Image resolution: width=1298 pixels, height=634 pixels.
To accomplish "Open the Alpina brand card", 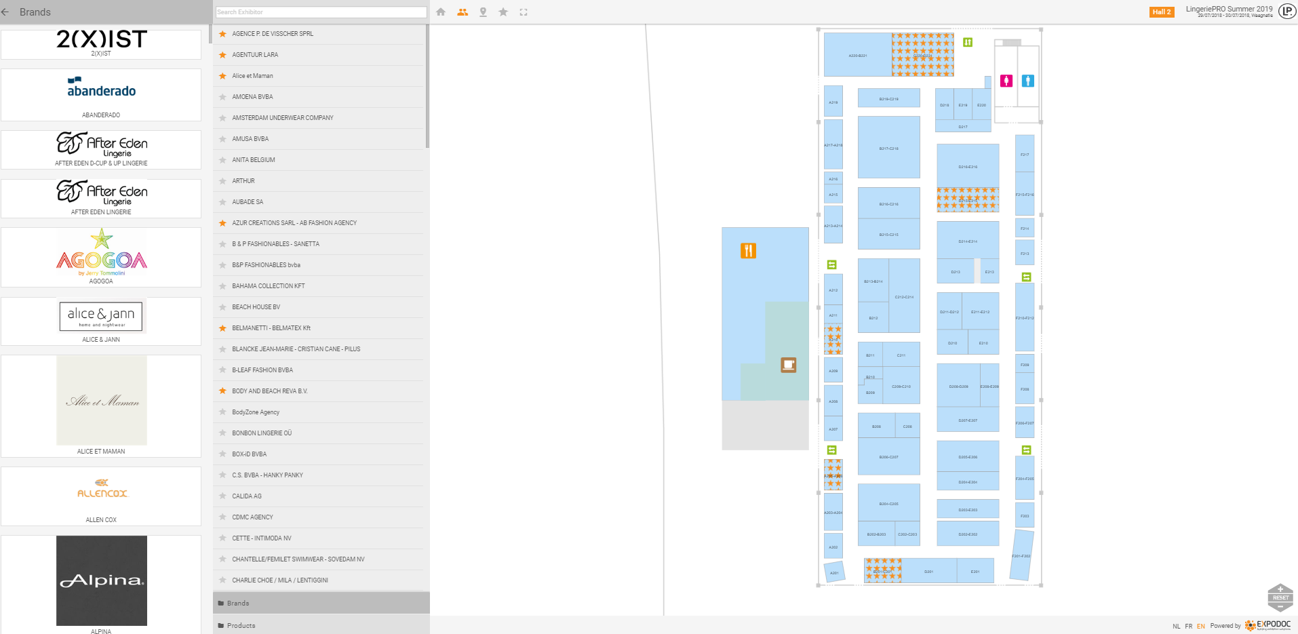I will pyautogui.click(x=101, y=585).
